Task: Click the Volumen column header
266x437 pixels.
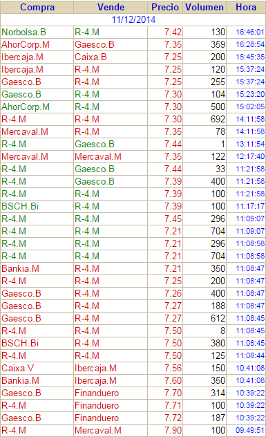Action: click(205, 7)
